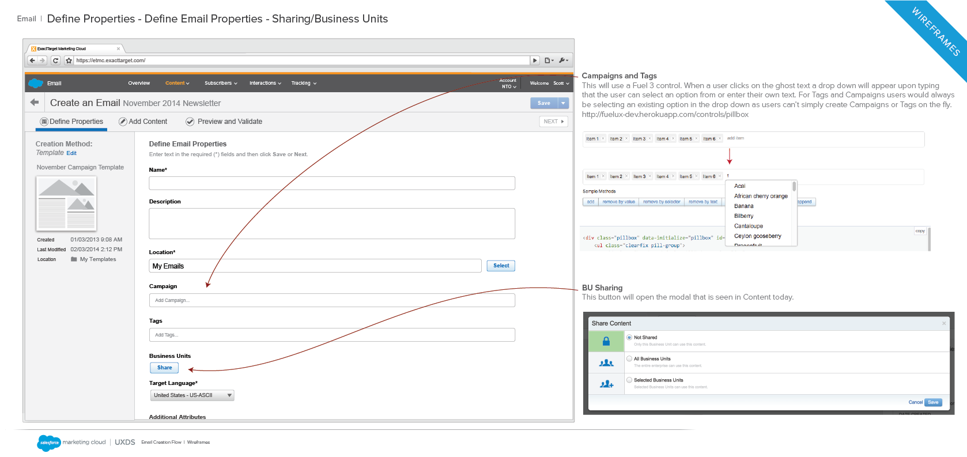Click the ExactTarget favicon on browser tab
This screenshot has width=967, height=457.
[x=33, y=48]
